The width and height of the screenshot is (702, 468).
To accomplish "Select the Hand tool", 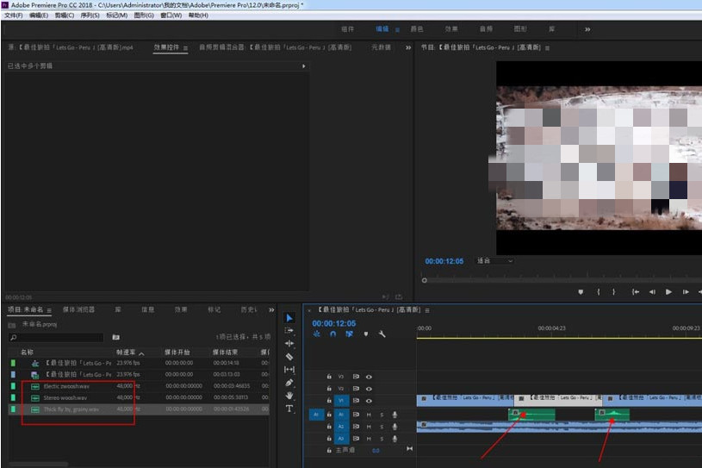I will coord(289,395).
